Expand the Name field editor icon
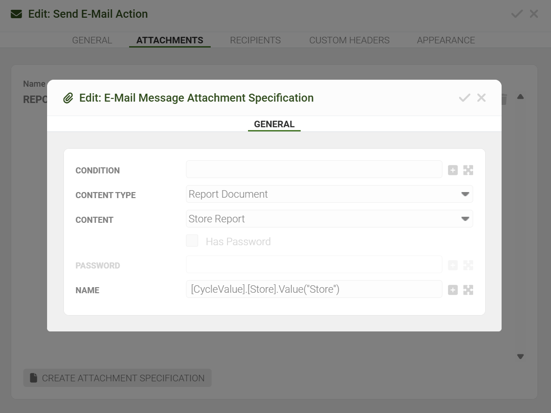 pos(468,290)
